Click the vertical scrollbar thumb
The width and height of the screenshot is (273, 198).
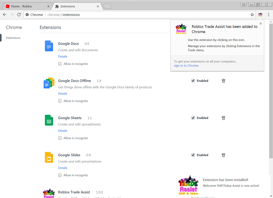click(271, 91)
